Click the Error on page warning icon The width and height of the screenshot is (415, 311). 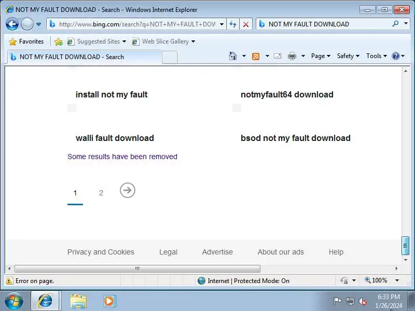point(9,280)
